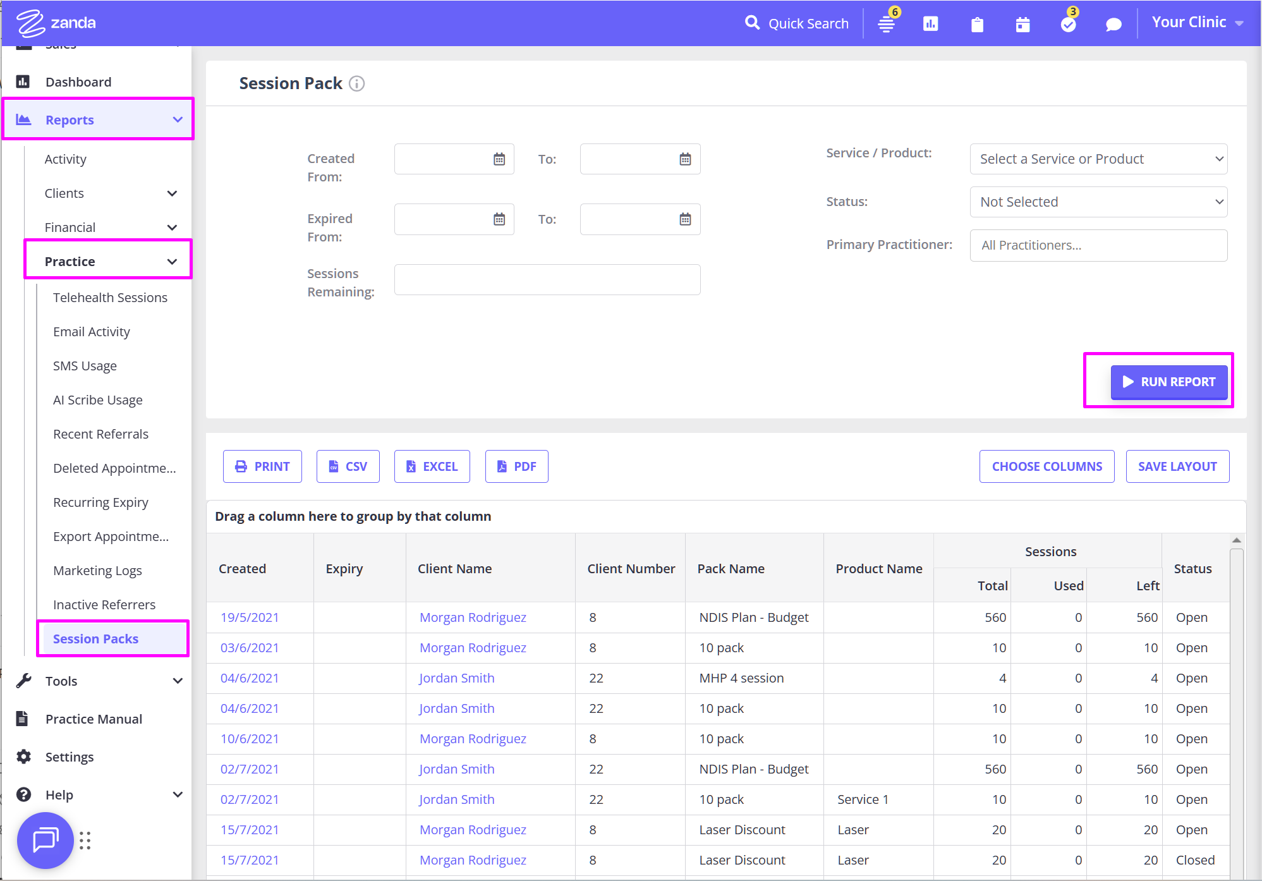This screenshot has height=881, width=1262.
Task: Click the Quick Search magnifier
Action: tap(752, 23)
